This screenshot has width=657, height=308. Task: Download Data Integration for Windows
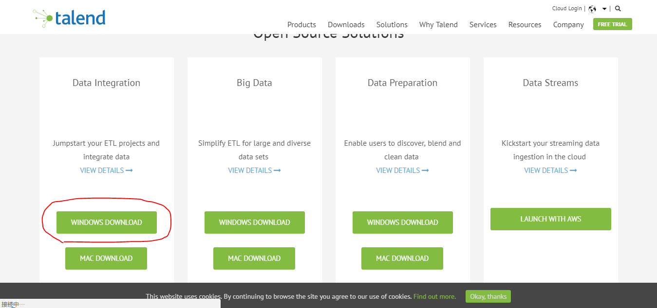107,222
